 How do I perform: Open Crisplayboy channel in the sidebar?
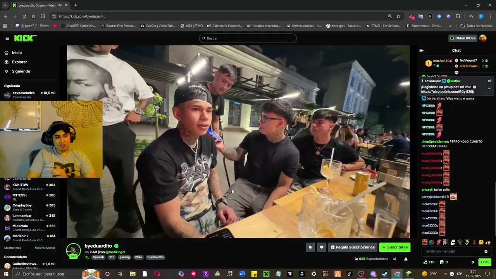click(30, 207)
